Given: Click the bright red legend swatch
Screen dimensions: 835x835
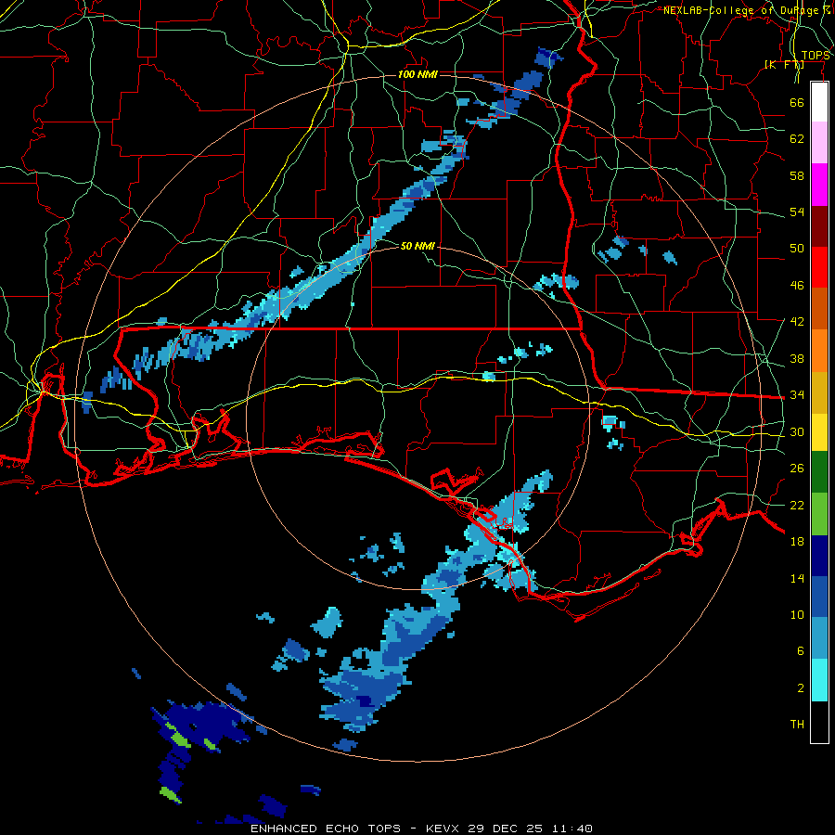Looking at the screenshot, I should pos(819,267).
